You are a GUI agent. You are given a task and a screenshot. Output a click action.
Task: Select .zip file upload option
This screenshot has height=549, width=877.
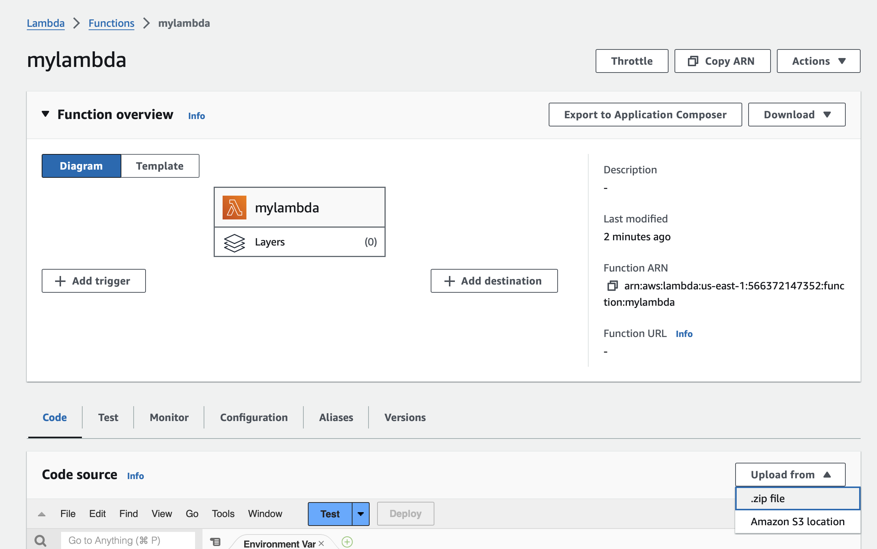pyautogui.click(x=798, y=498)
